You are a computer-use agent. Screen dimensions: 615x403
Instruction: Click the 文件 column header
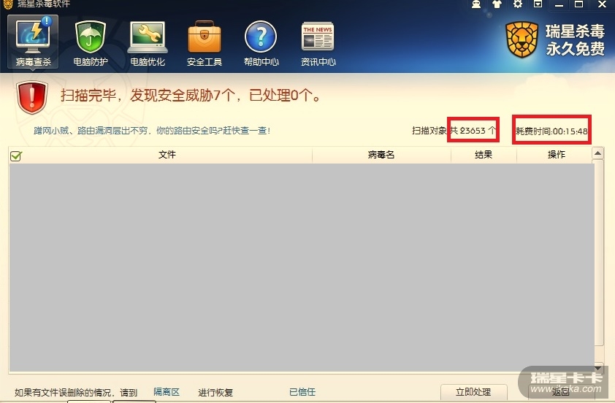coord(167,155)
